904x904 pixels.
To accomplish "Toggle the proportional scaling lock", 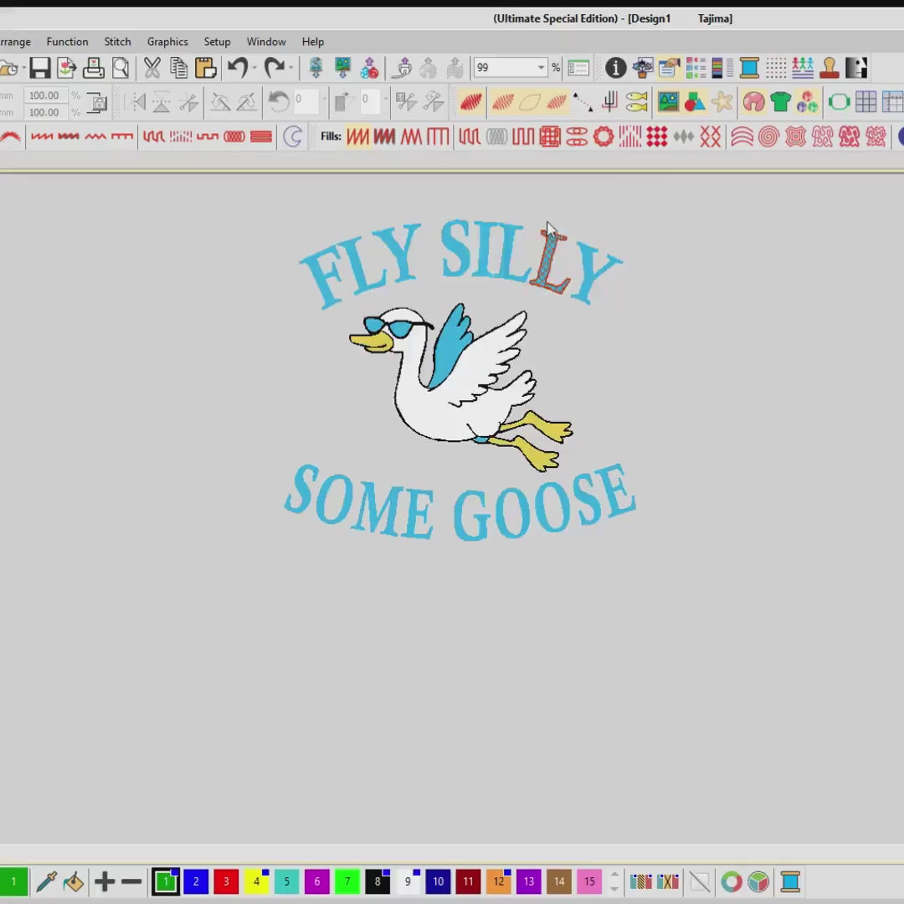I will pyautogui.click(x=97, y=103).
